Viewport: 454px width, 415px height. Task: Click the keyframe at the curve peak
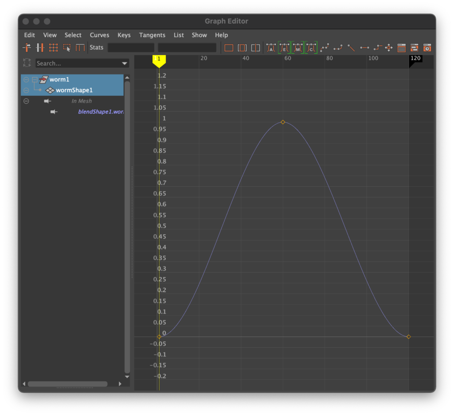point(283,122)
